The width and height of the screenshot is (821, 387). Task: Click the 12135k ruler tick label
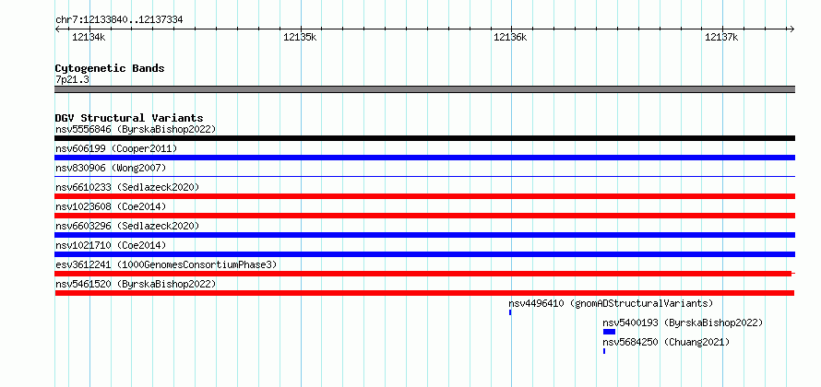coord(300,37)
